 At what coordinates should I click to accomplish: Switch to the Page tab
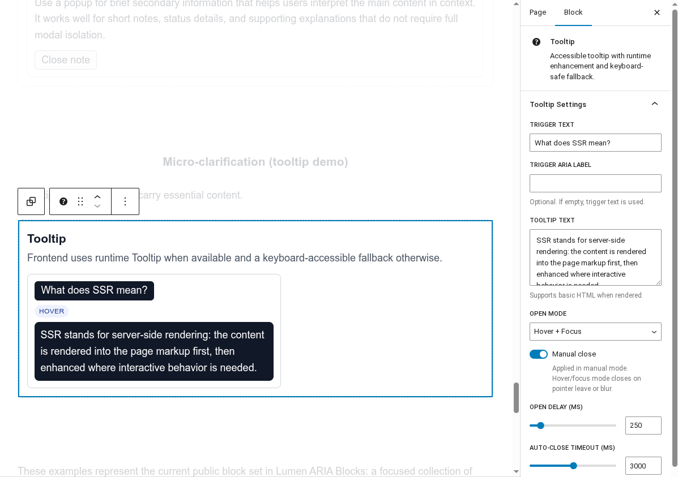tap(538, 12)
